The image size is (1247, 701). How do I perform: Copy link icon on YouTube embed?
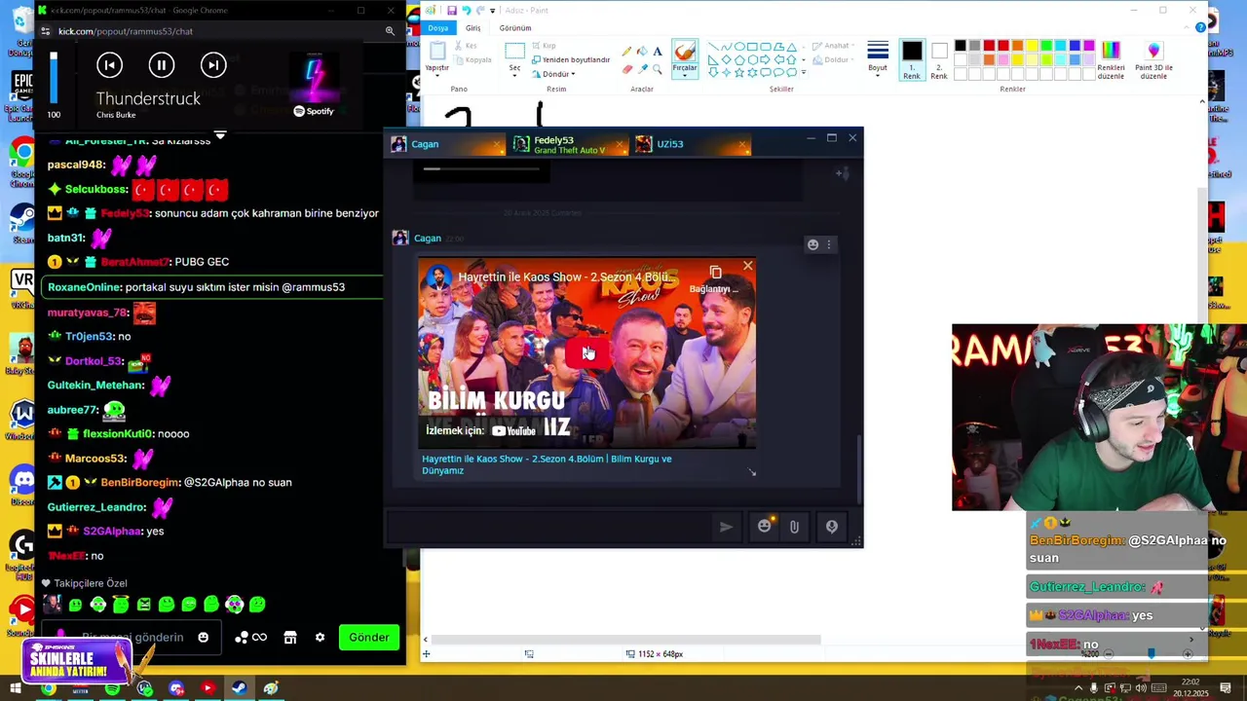[x=715, y=273]
